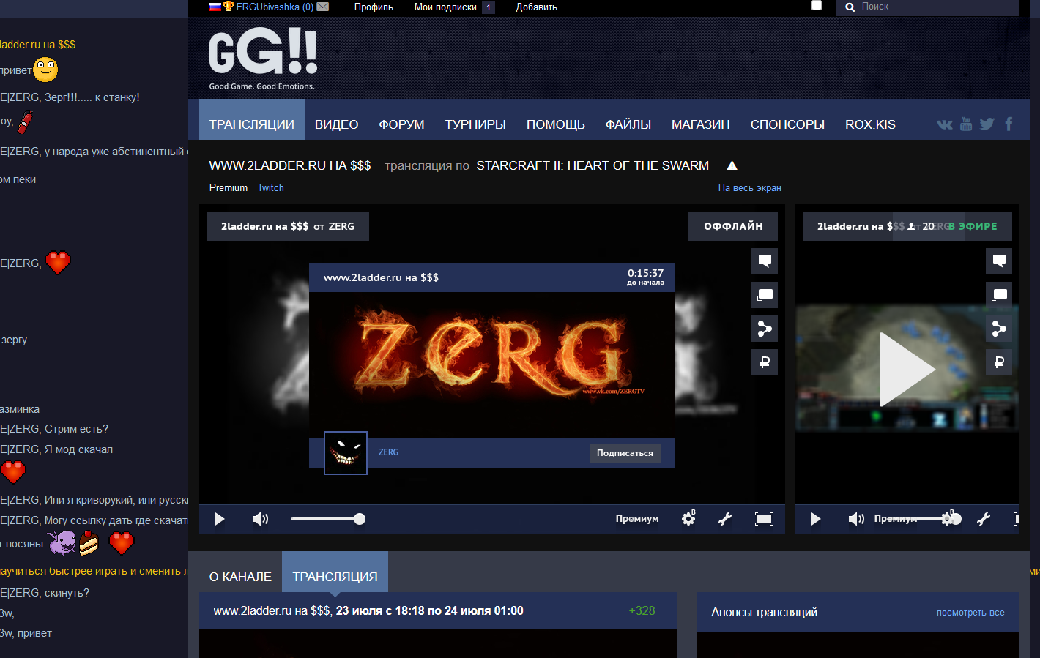Select the Twitch player link
Screen dimensions: 1040x658
coord(270,187)
